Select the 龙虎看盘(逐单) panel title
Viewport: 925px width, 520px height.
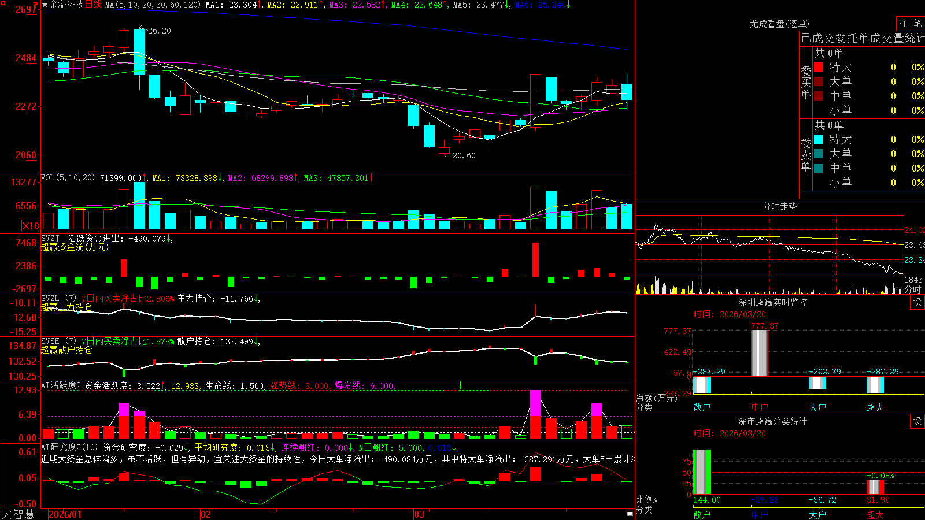pos(779,24)
